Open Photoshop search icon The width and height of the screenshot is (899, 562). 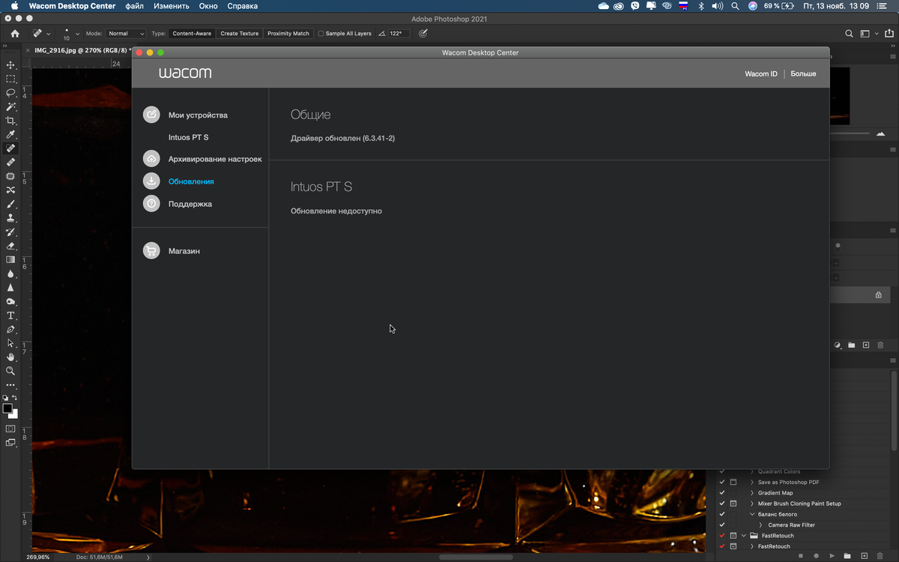click(849, 34)
